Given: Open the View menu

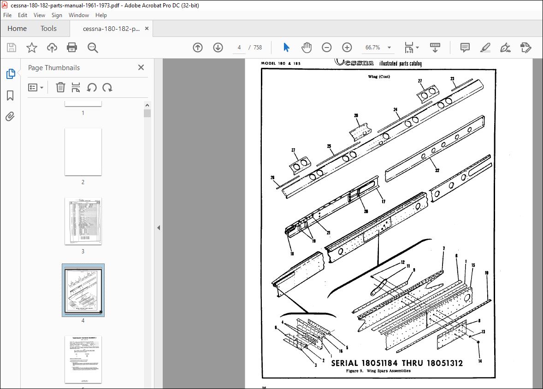Looking at the screenshot, I should pyautogui.click(x=39, y=15).
